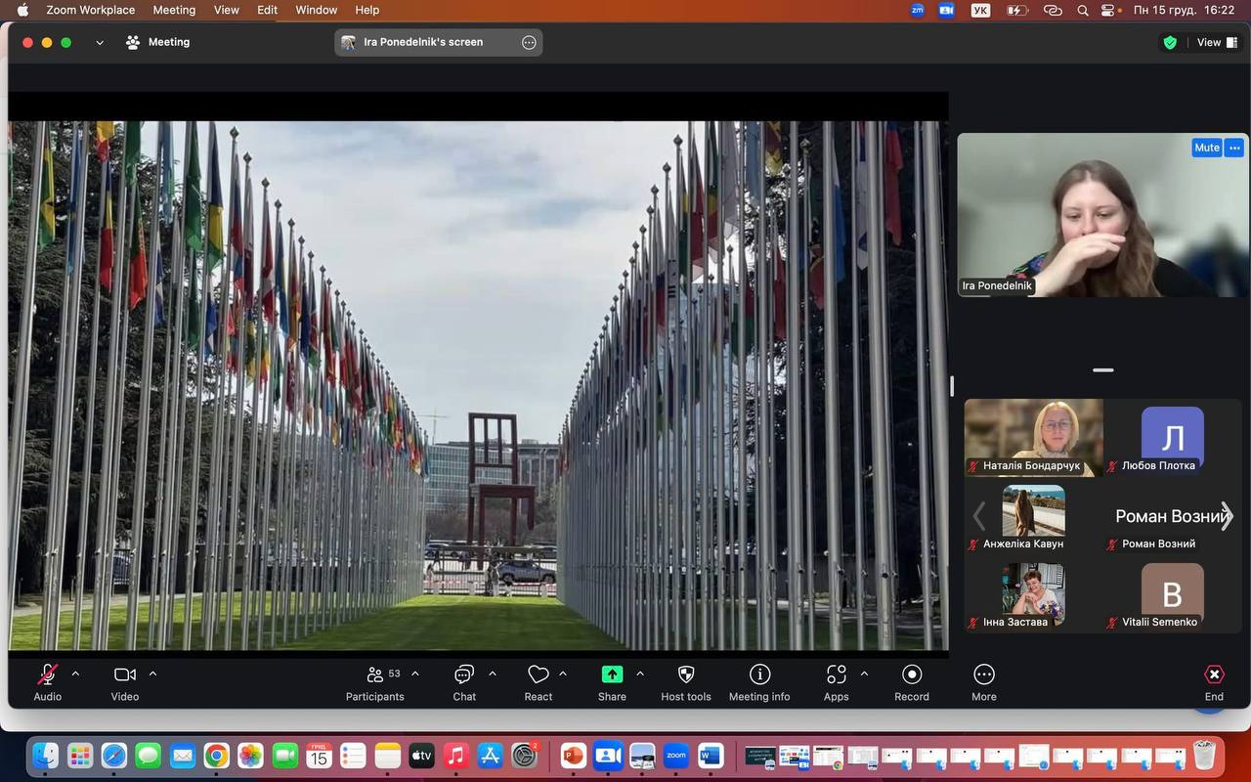Image resolution: width=1251 pixels, height=782 pixels.
Task: Open the Meeting menu in menu bar
Action: [174, 10]
